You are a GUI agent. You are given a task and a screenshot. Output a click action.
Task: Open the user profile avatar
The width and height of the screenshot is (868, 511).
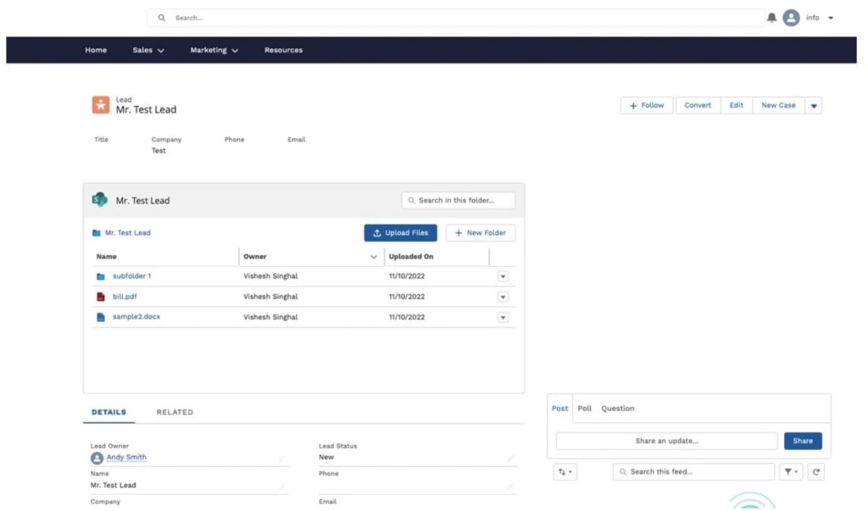[x=791, y=18]
